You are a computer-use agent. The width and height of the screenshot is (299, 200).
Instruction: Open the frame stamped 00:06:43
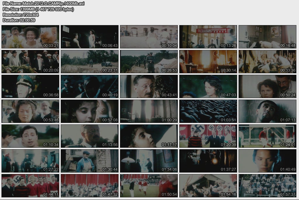click(90, 36)
